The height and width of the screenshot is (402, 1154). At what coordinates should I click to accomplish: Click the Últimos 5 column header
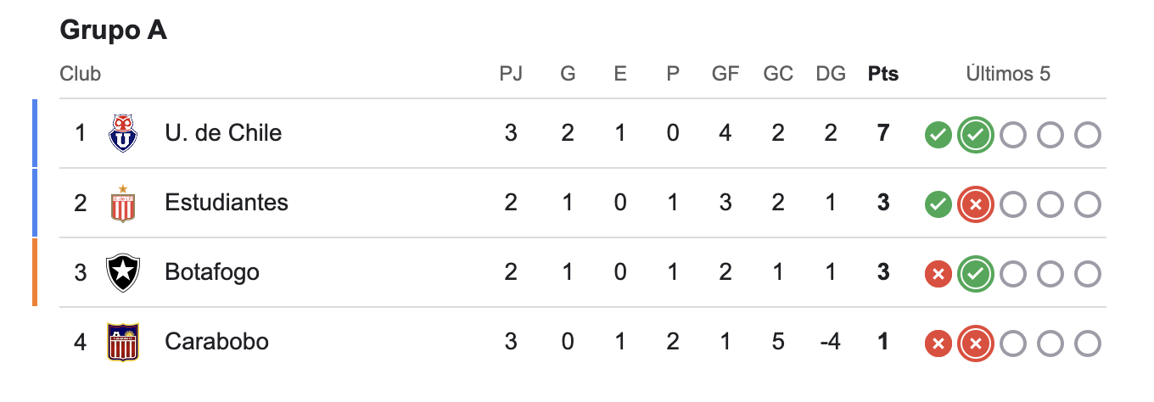click(1008, 75)
